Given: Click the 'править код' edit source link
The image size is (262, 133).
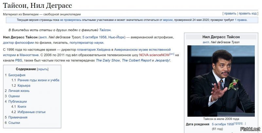Looking at the screenshot, I should click(x=248, y=14).
